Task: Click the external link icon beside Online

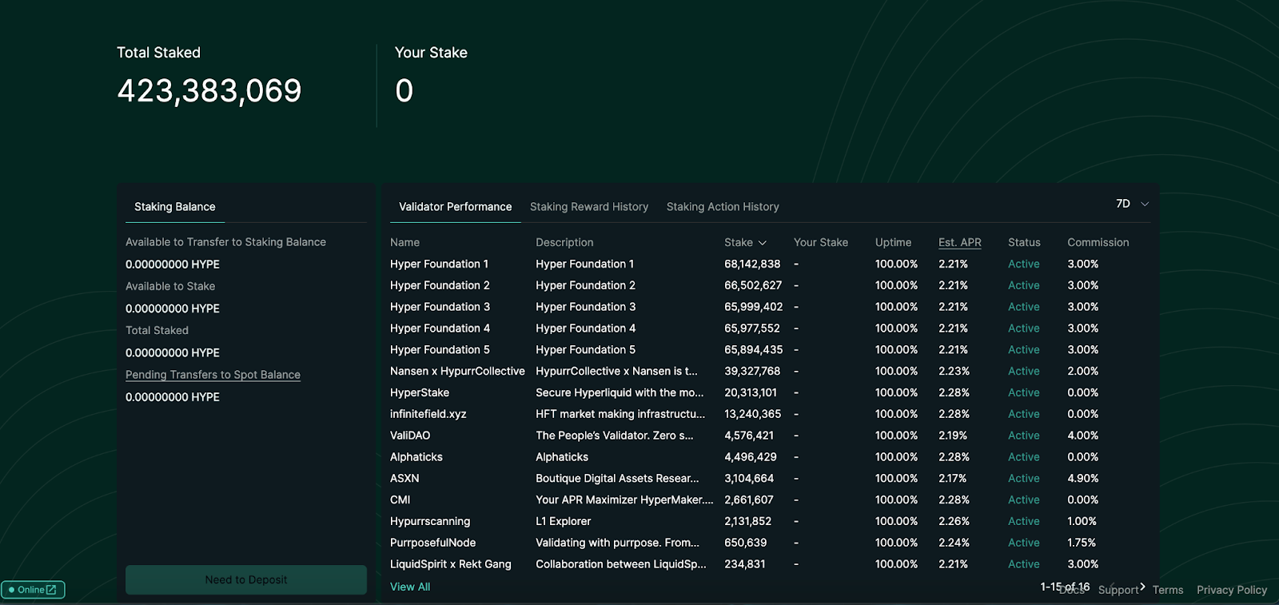Action: (x=51, y=590)
